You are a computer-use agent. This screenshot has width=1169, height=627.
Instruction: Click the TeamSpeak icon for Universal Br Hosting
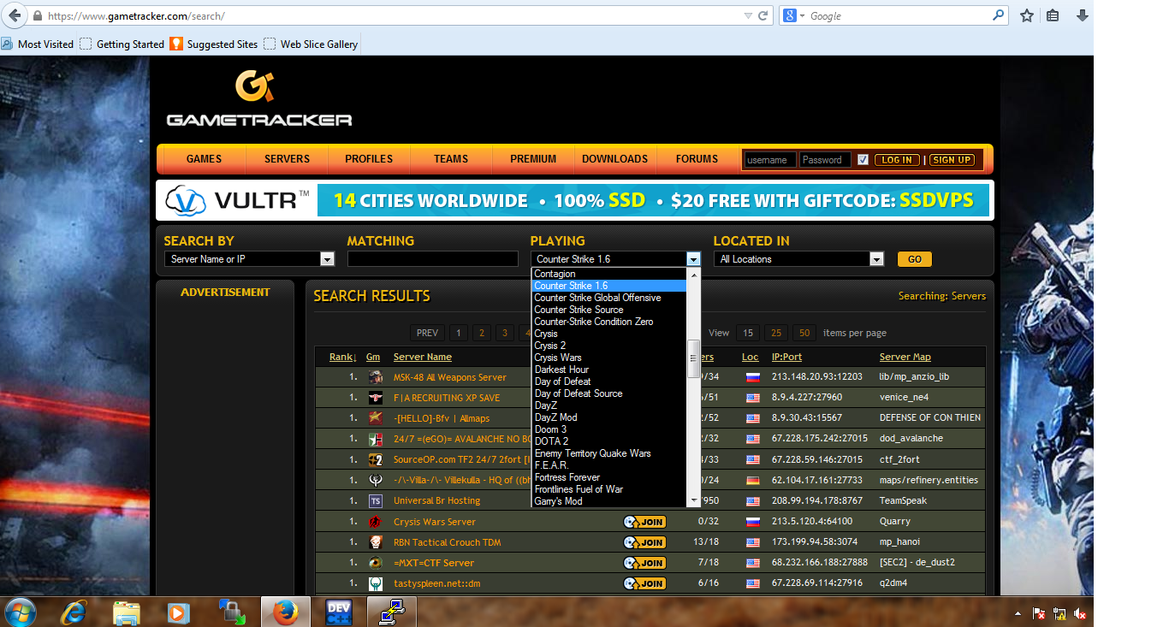(x=375, y=500)
